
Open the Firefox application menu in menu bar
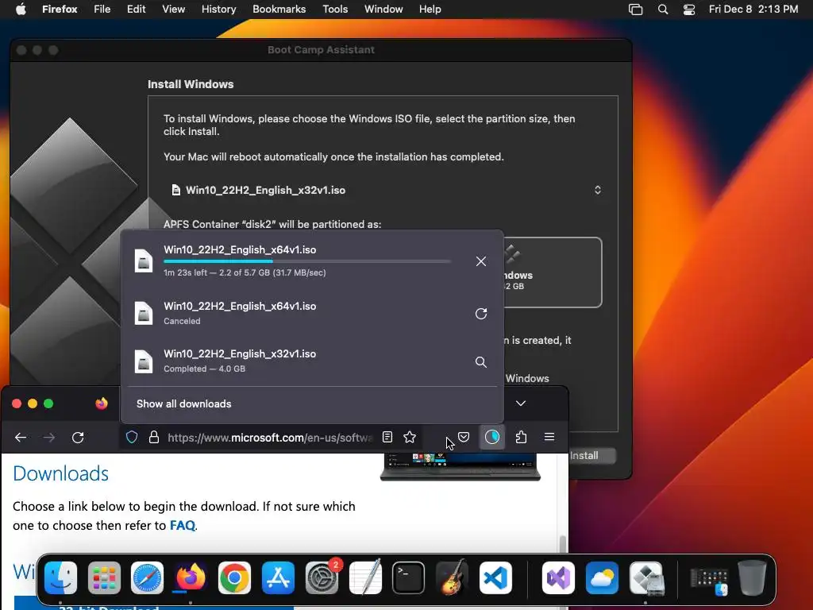click(60, 10)
